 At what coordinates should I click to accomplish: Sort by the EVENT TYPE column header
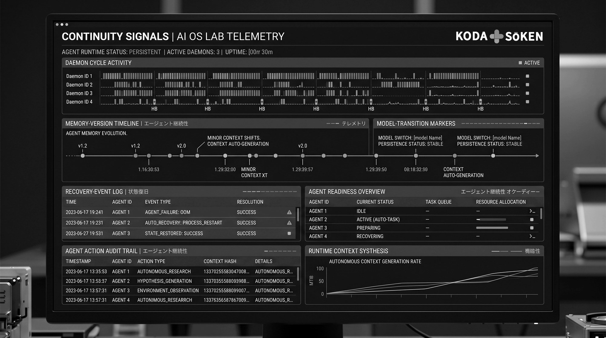[158, 202]
